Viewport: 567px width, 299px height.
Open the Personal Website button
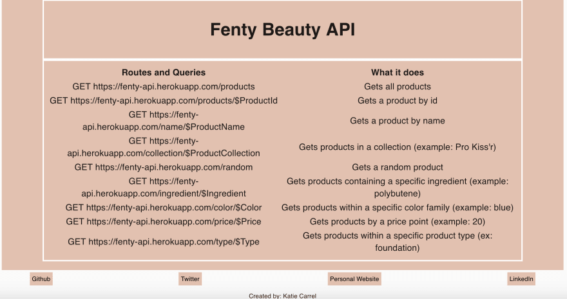click(x=354, y=279)
